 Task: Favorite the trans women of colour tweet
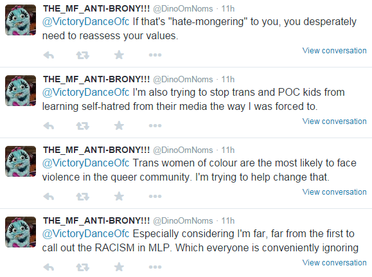pos(119,196)
